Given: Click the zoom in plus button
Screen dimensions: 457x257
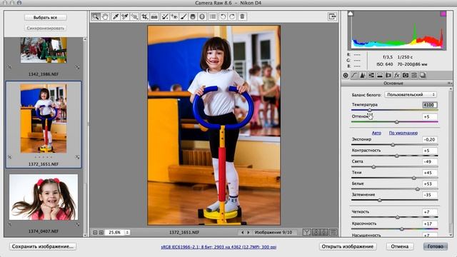Looking at the screenshot, I should [101, 233].
